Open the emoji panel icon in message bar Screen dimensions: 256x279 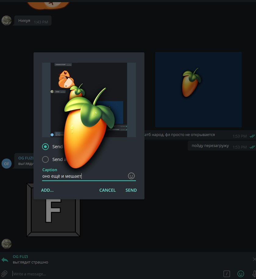(241, 274)
